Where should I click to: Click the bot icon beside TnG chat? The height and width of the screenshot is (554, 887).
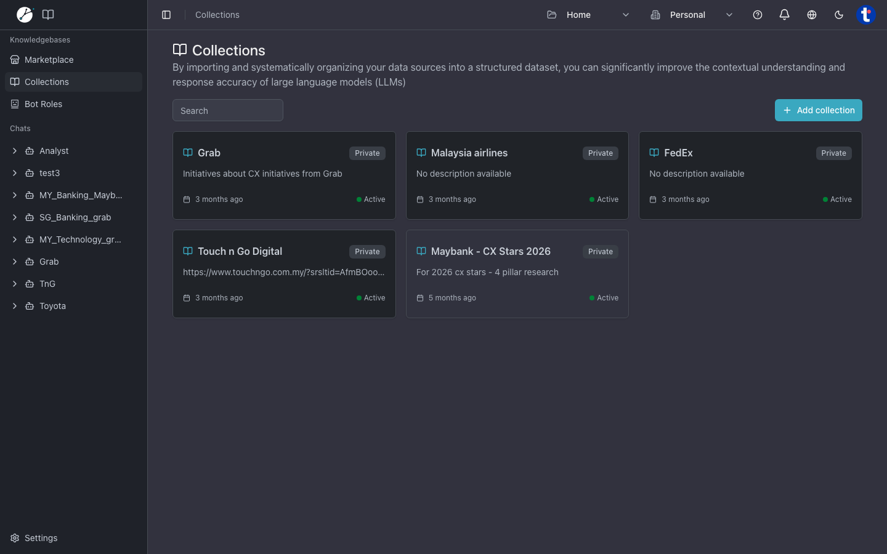tap(30, 284)
